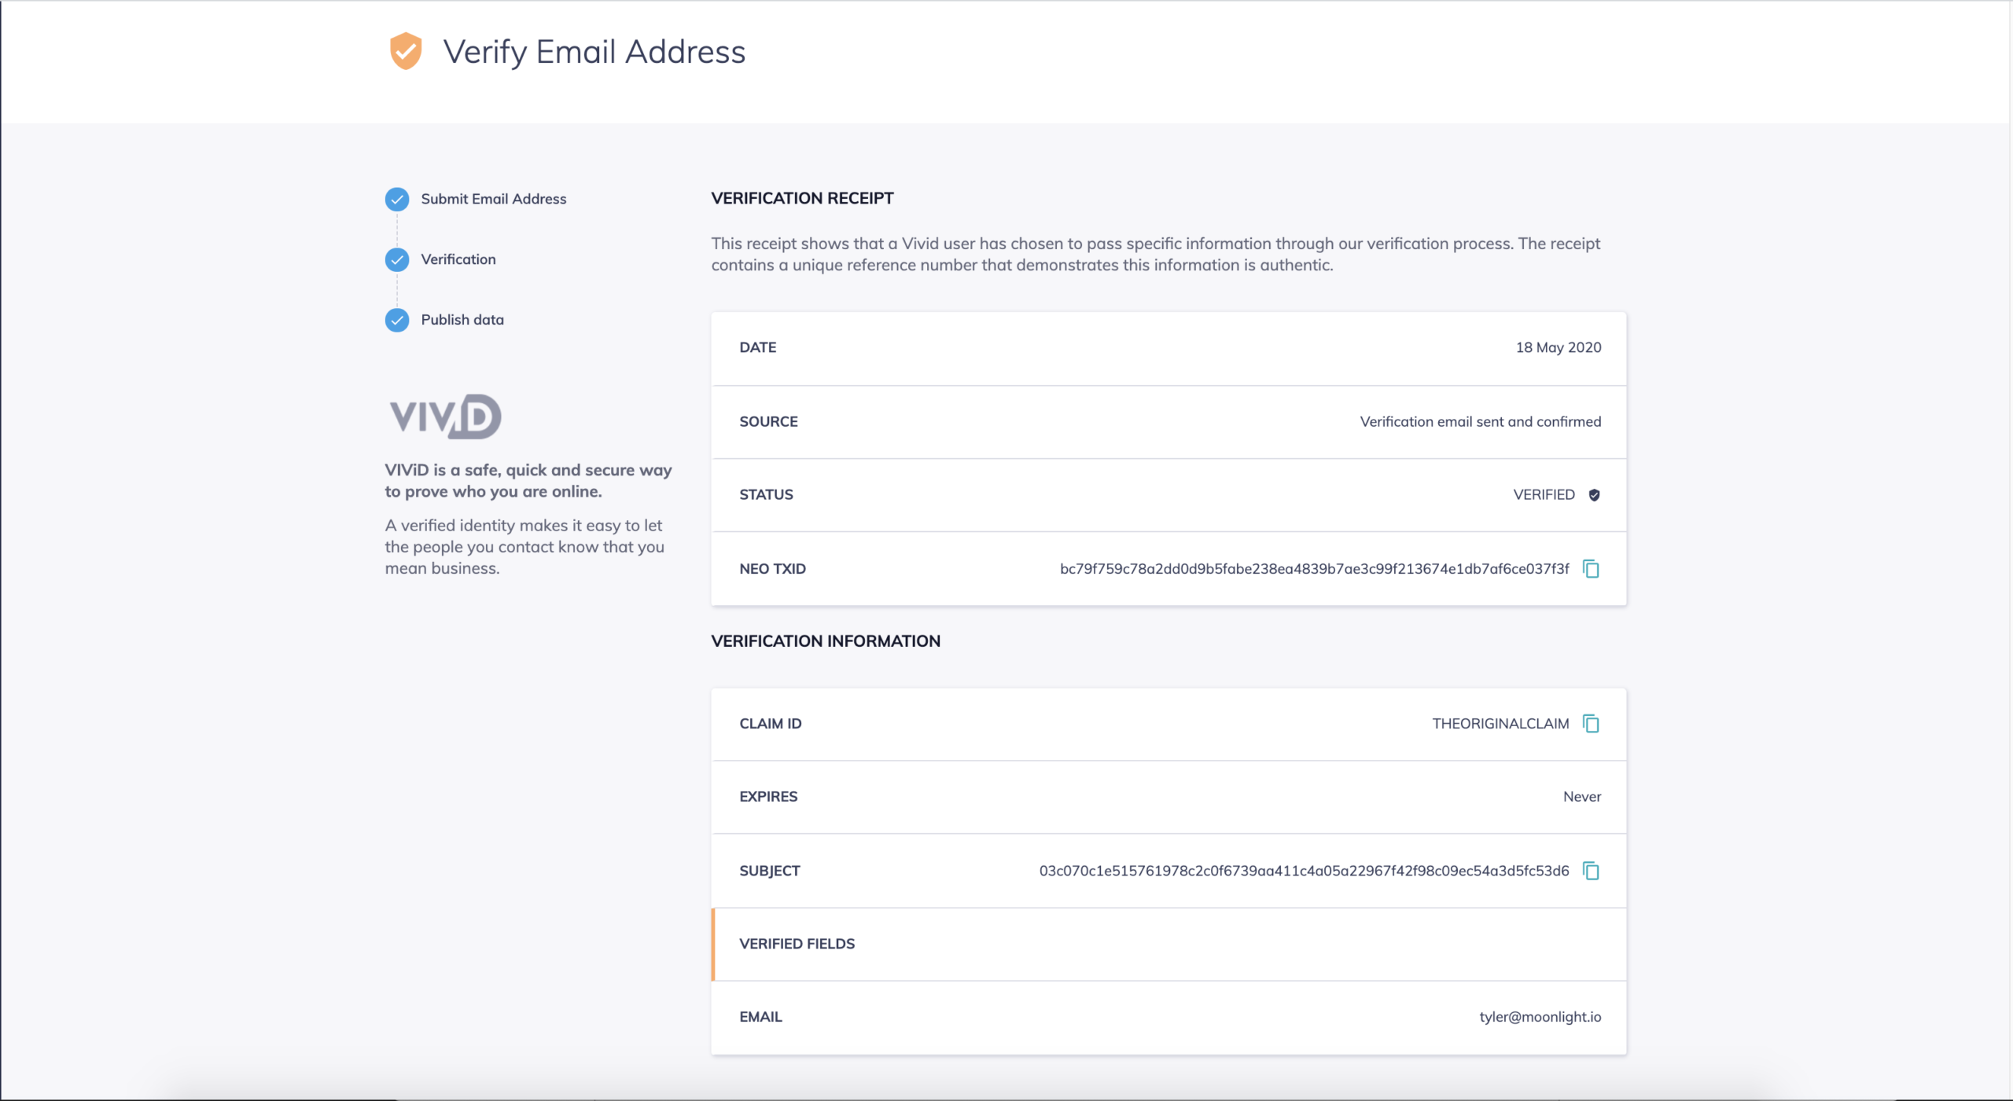The image size is (2013, 1101).
Task: Go to the Verification step label
Action: click(458, 259)
